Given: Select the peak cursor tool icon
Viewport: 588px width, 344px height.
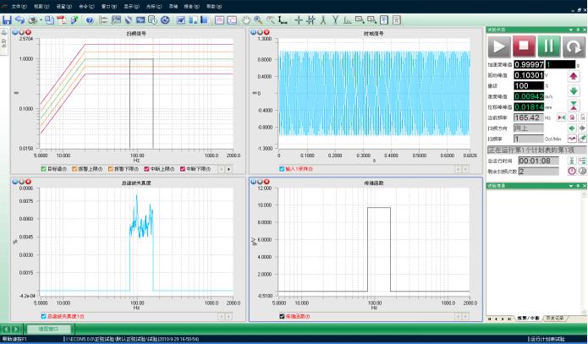Looking at the screenshot, I should click(x=323, y=19).
